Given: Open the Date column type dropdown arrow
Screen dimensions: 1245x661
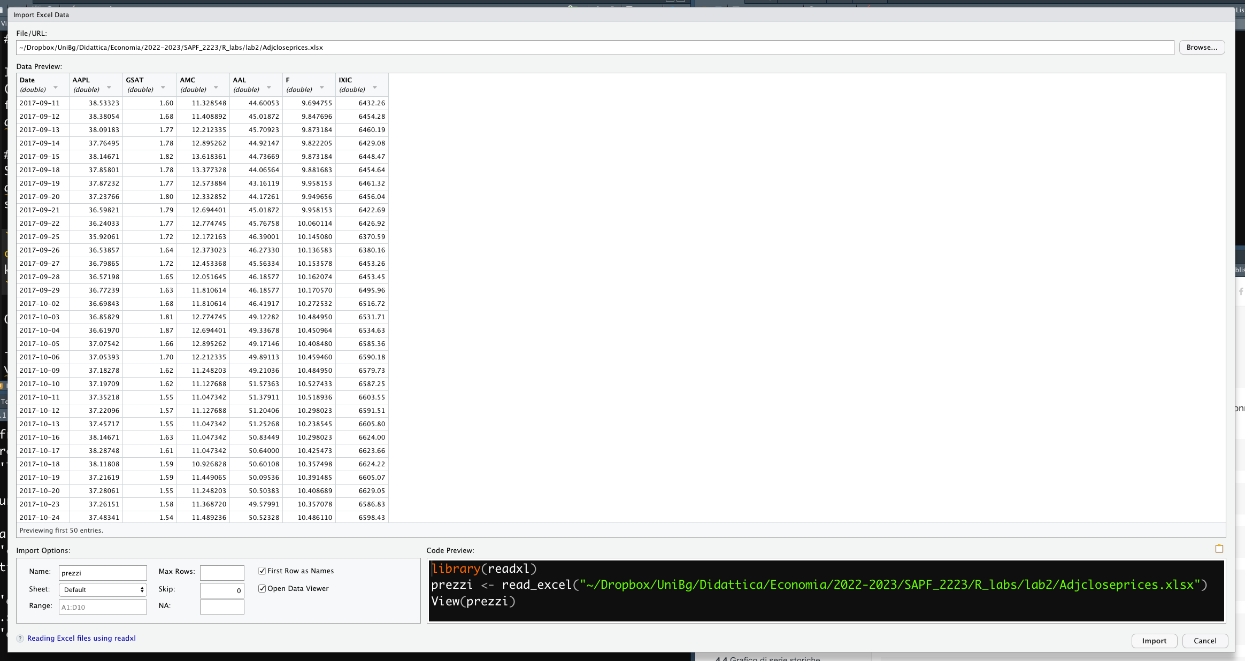Looking at the screenshot, I should 56,88.
